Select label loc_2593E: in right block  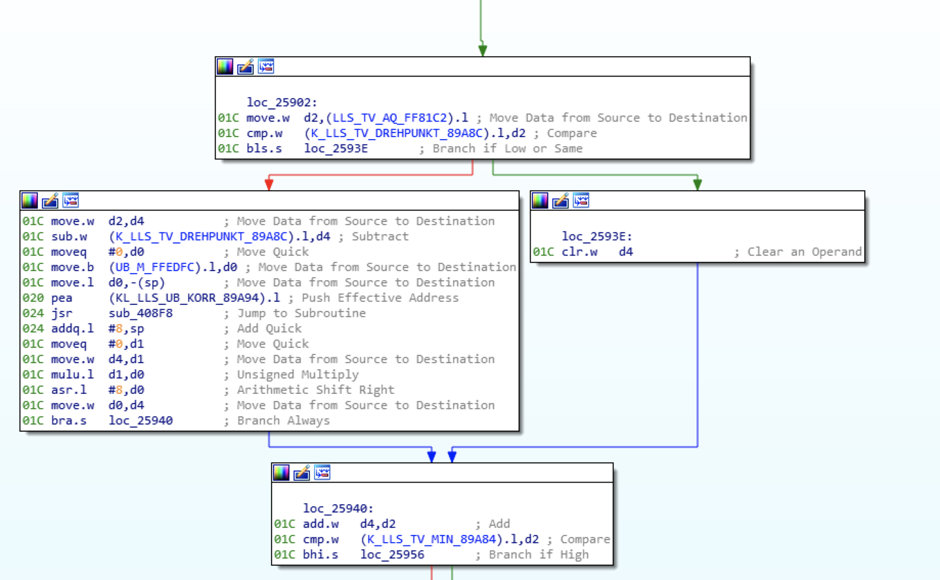[x=597, y=236]
